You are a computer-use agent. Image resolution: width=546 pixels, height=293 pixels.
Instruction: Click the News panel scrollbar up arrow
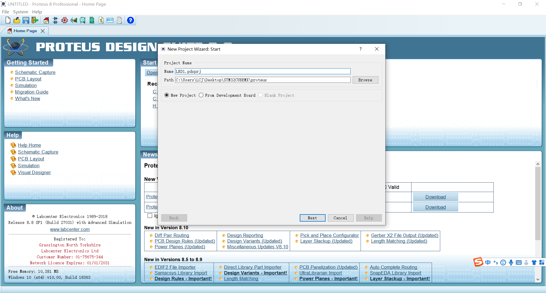pyautogui.click(x=538, y=164)
